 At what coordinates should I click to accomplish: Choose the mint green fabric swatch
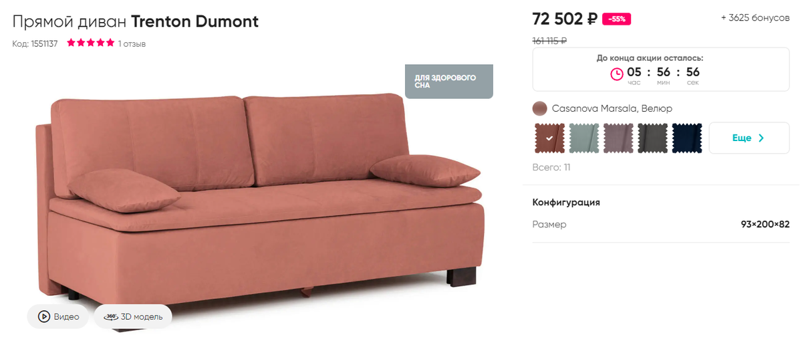point(584,138)
